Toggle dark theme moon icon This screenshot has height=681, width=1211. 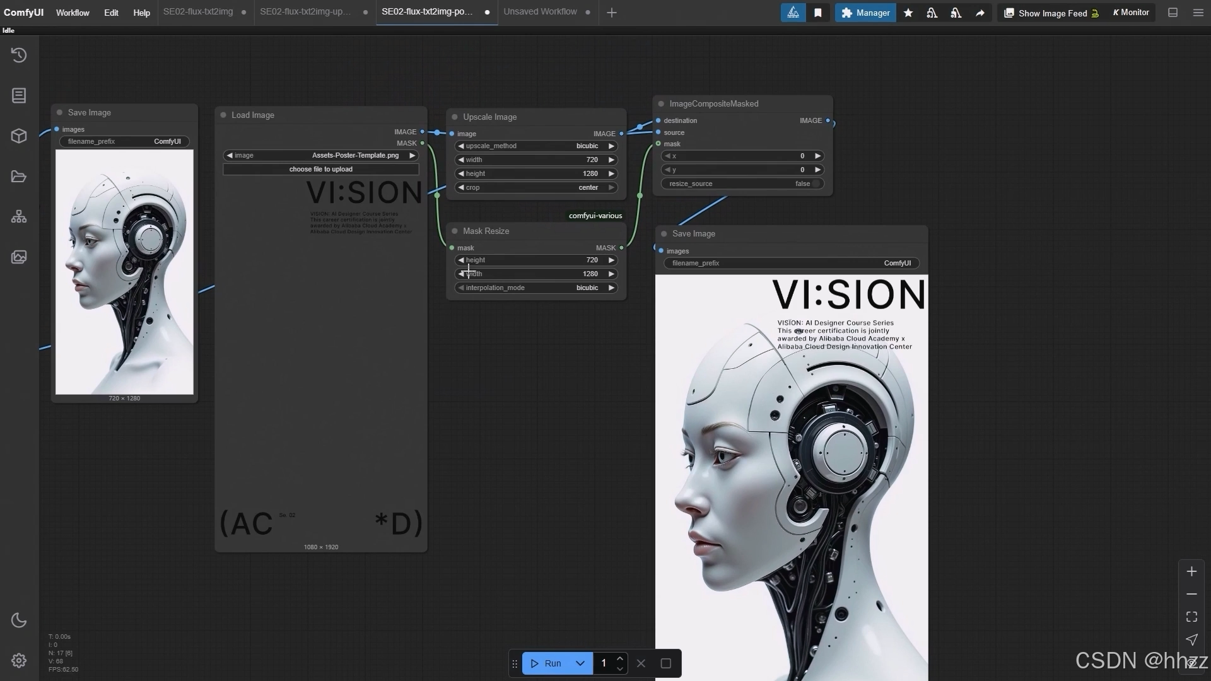coord(19,620)
